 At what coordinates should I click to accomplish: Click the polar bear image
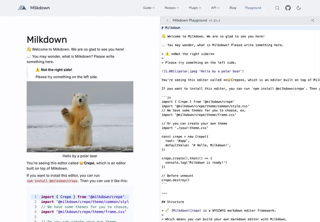pyautogui.click(x=80, y=117)
